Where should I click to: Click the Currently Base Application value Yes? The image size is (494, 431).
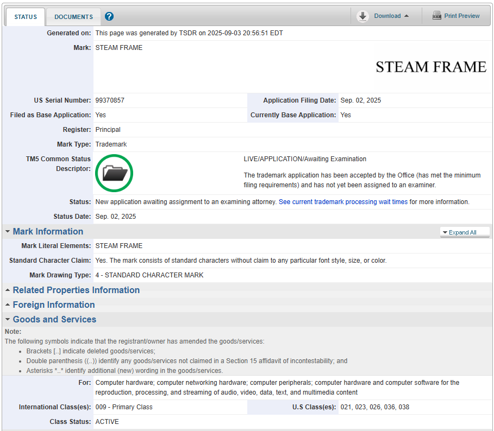coord(346,115)
